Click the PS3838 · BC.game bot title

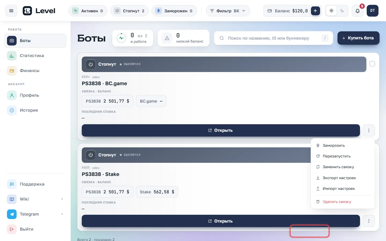104,84
